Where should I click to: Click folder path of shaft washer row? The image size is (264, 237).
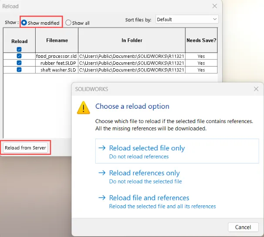pos(132,70)
